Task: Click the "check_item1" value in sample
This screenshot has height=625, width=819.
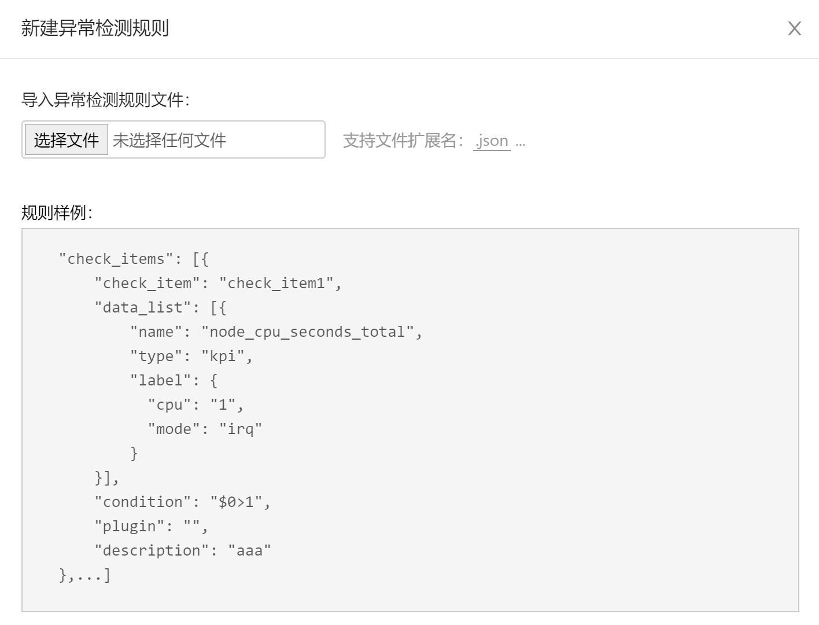Action: [276, 283]
